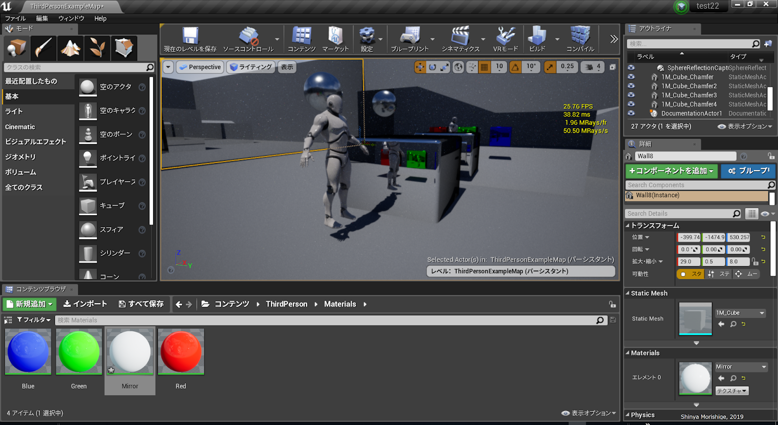This screenshot has width=778, height=425.
Task: Hide SphereReflectionCapture actor eye icon
Action: coord(631,68)
